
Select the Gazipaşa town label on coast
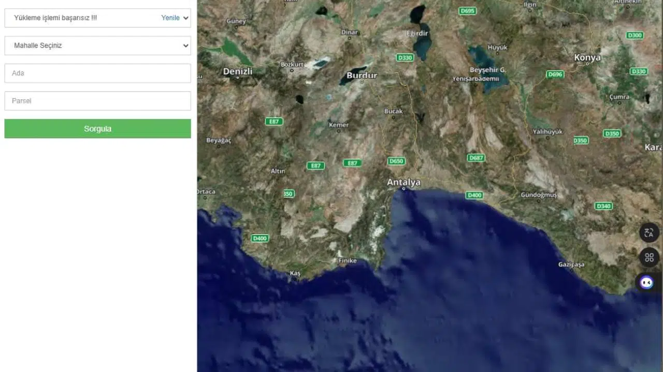click(571, 265)
